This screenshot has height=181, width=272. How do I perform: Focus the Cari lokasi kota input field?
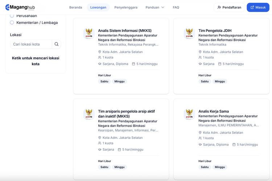pos(31,44)
